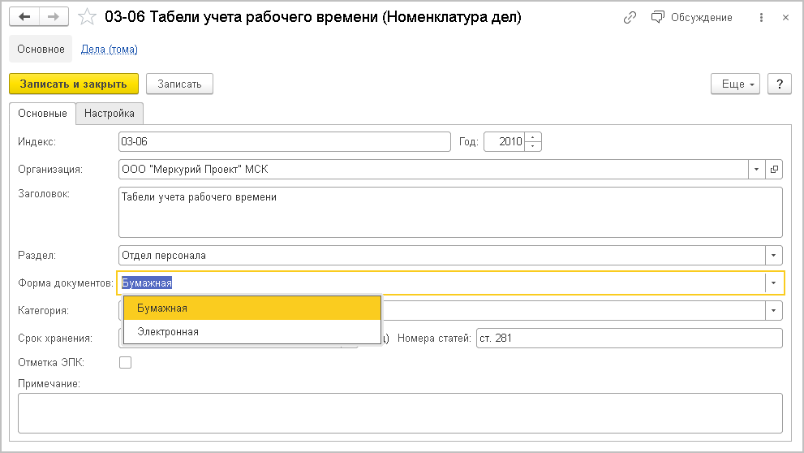
Task: Open the Организация record with the open icon
Action: click(x=774, y=170)
